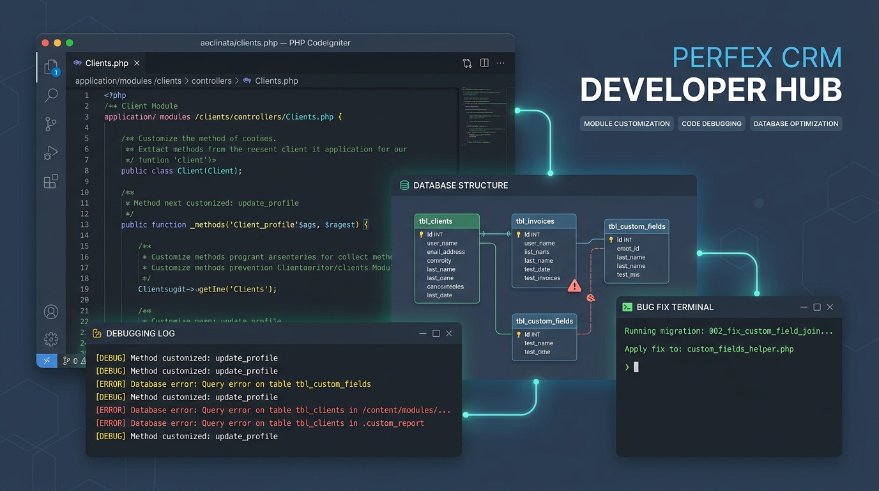Click the error line about tbl_custom_fields
The height and width of the screenshot is (491, 879).
[x=233, y=384]
